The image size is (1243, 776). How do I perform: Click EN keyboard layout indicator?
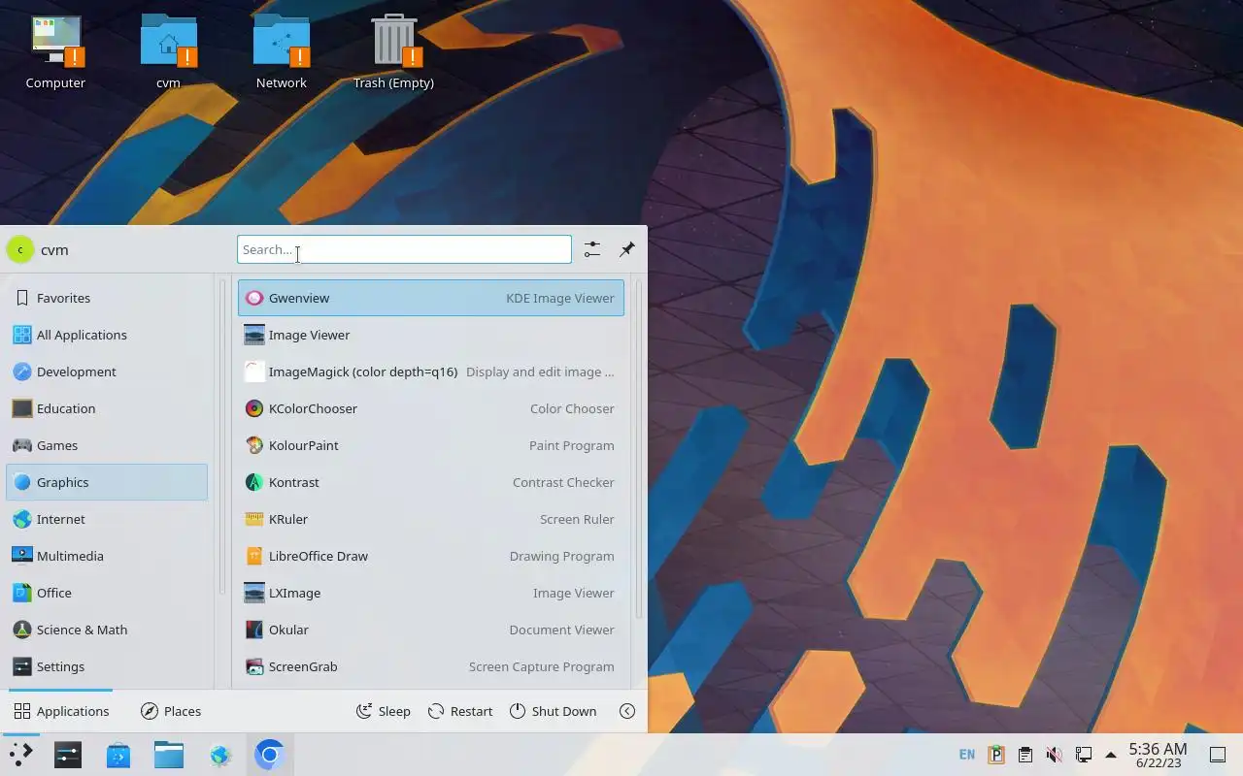coord(967,755)
